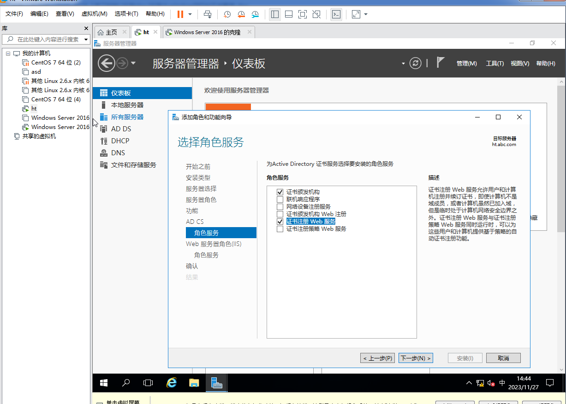Uncheck the 证书注册 Web 服务 checkbox
The height and width of the screenshot is (404, 566).
pos(280,221)
